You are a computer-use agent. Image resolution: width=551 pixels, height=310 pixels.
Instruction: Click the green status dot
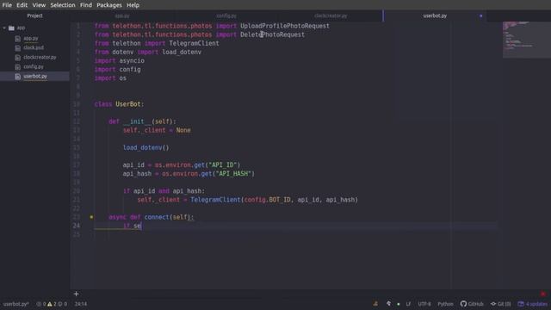(399, 304)
